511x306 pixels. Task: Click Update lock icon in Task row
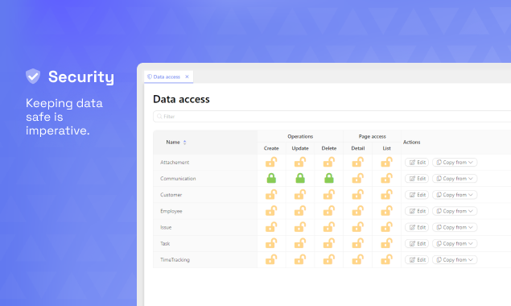click(300, 243)
